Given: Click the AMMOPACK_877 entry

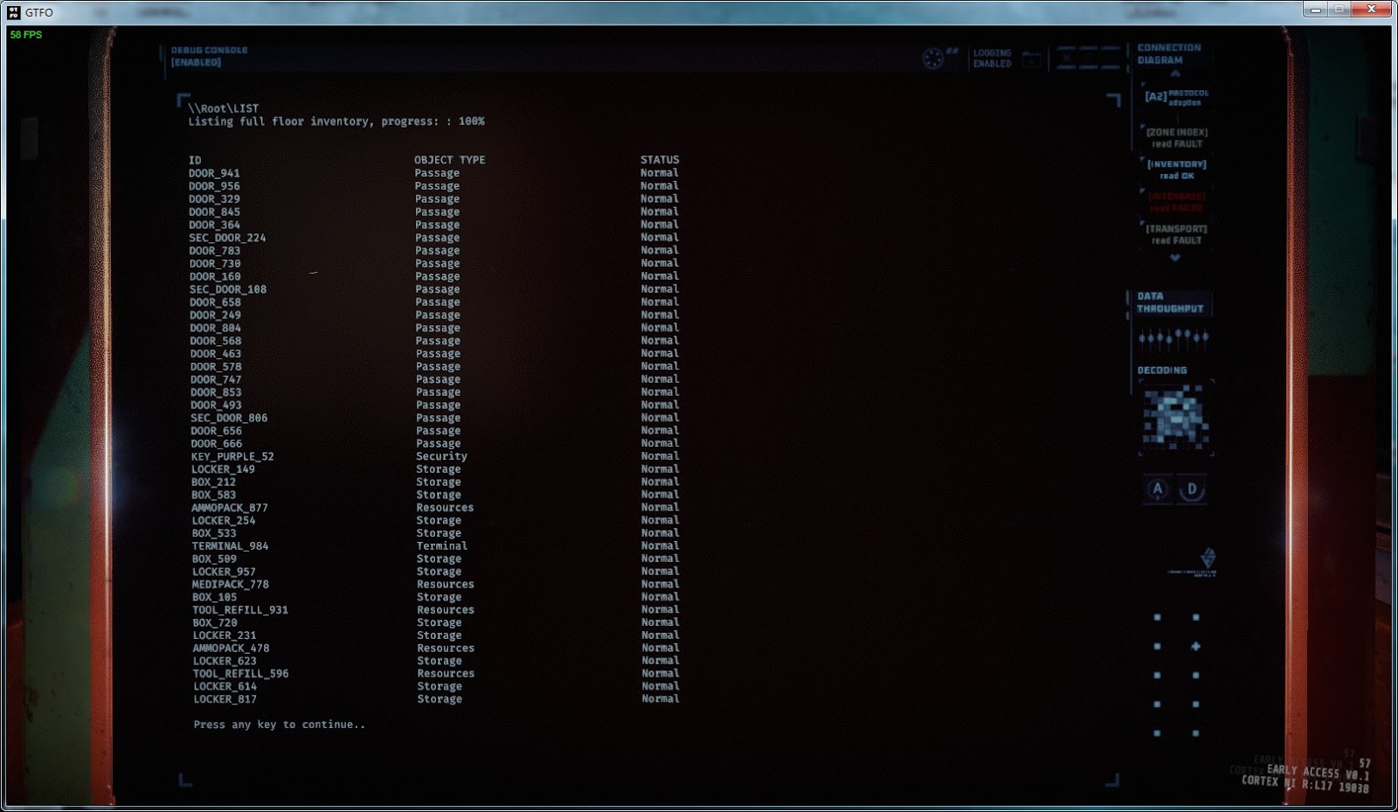Looking at the screenshot, I should pos(230,508).
